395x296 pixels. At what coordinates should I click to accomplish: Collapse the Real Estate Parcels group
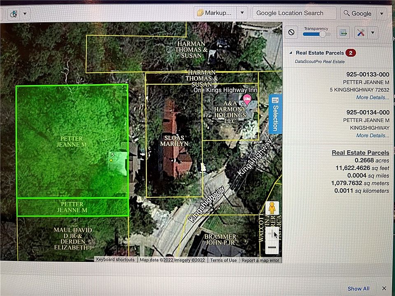tap(290, 53)
